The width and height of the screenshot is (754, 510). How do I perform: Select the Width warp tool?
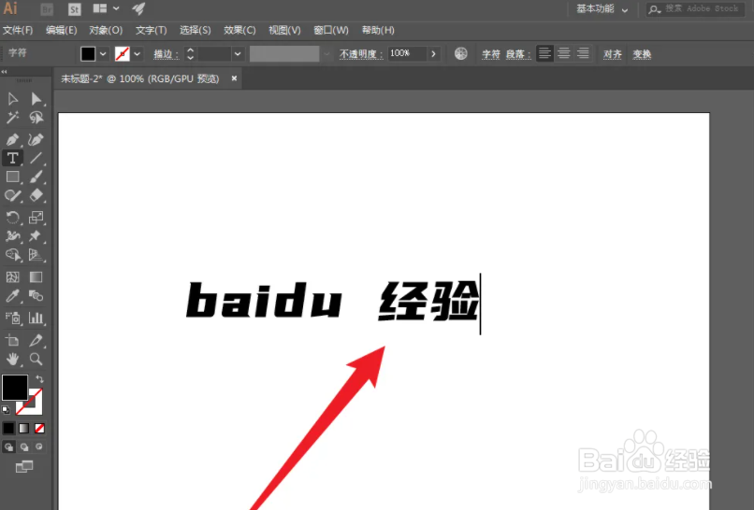click(13, 235)
